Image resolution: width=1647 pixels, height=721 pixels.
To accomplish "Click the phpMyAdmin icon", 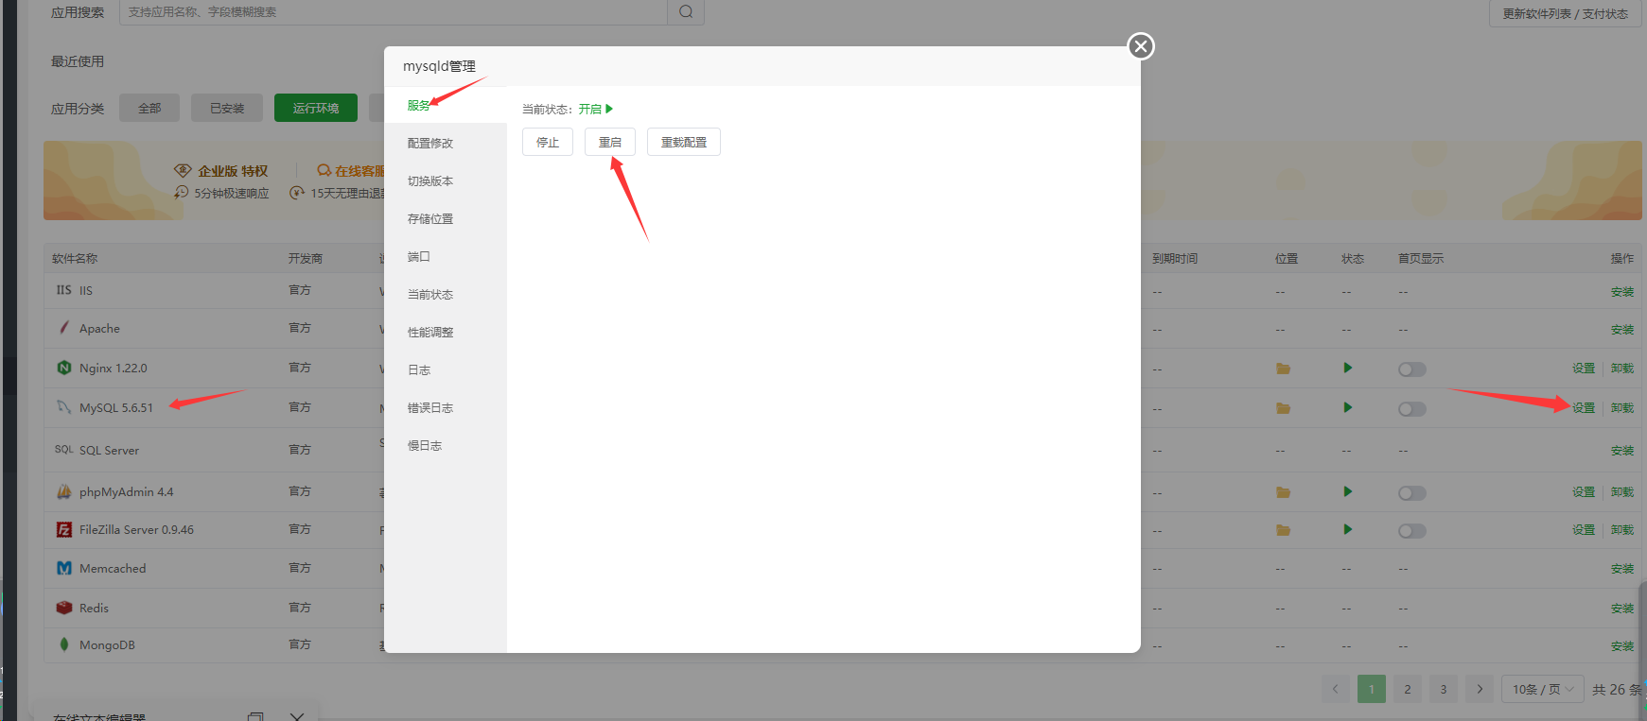I will 64,491.
